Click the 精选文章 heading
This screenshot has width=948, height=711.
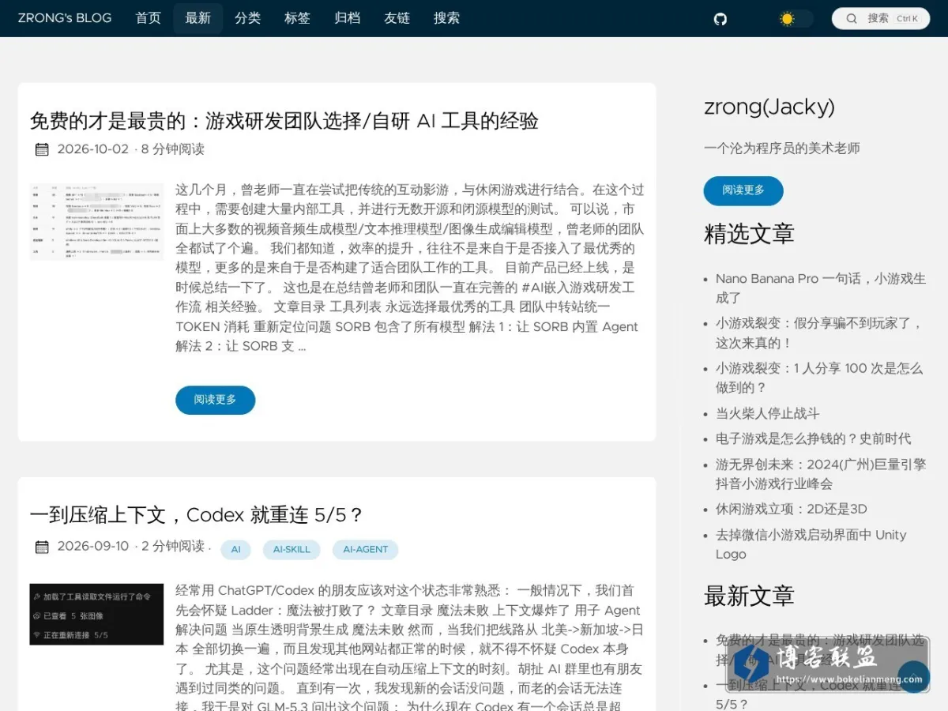[x=749, y=234]
